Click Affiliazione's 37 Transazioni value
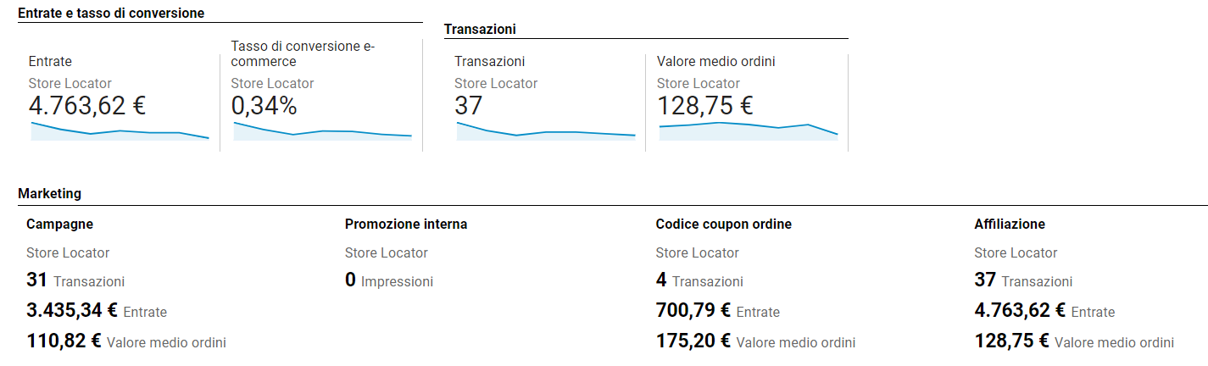The image size is (1208, 366). 1023,280
